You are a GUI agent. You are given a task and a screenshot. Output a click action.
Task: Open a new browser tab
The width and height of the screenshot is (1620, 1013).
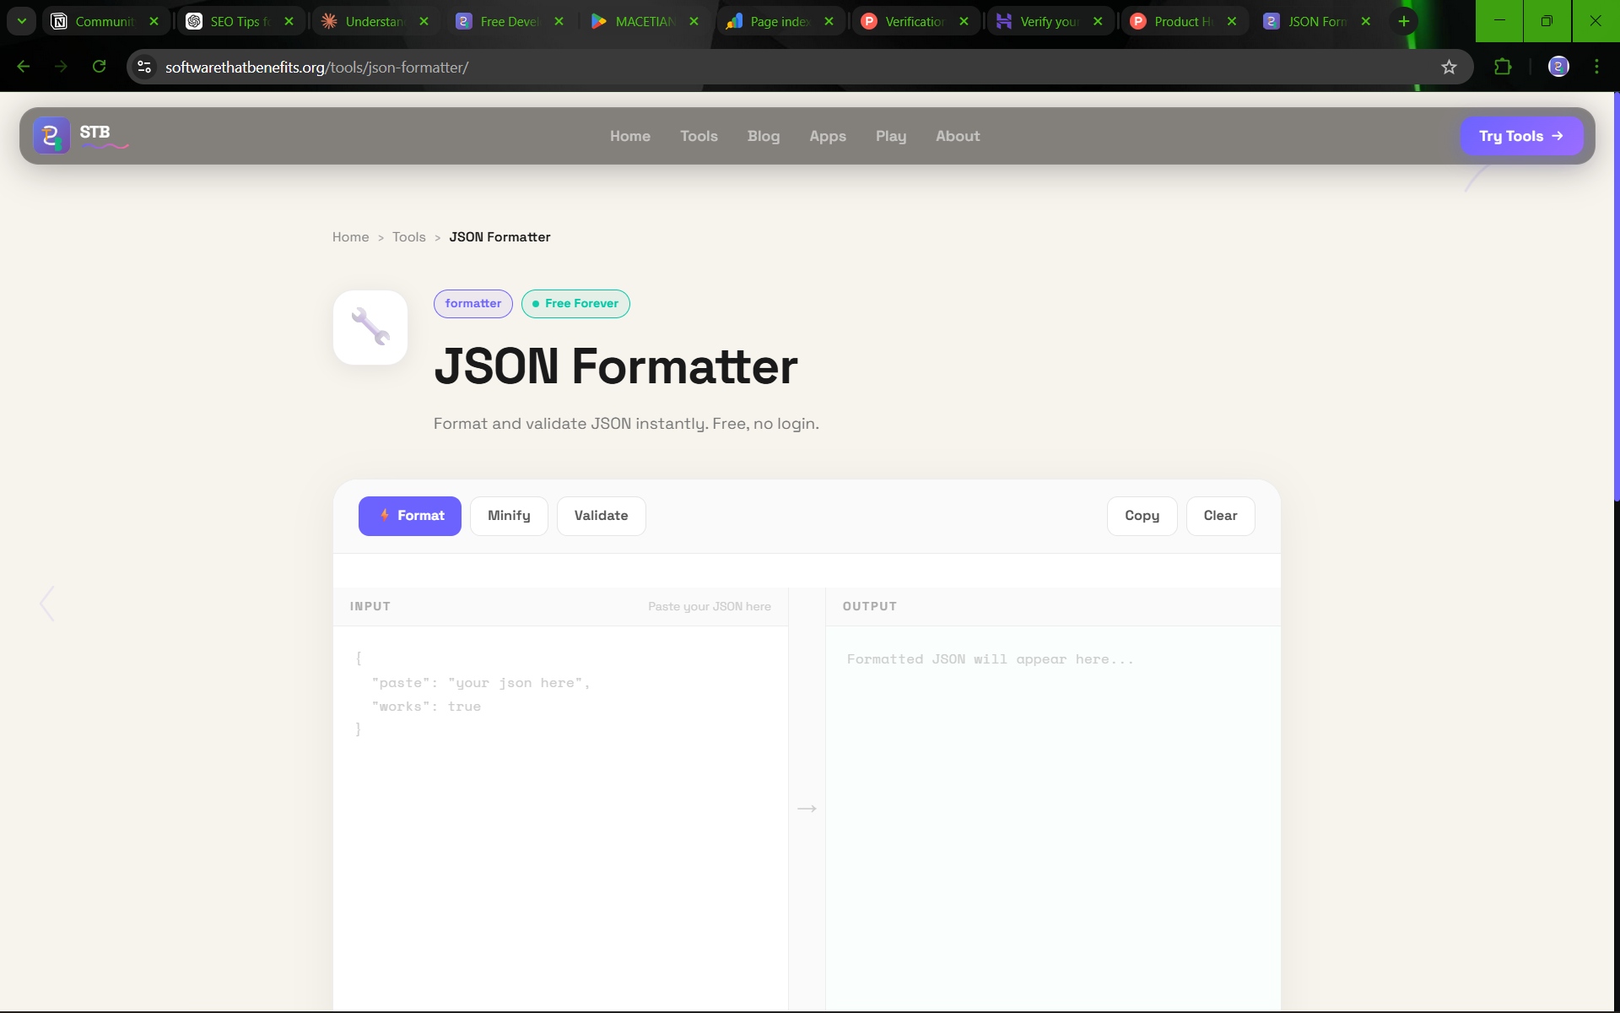(x=1403, y=20)
